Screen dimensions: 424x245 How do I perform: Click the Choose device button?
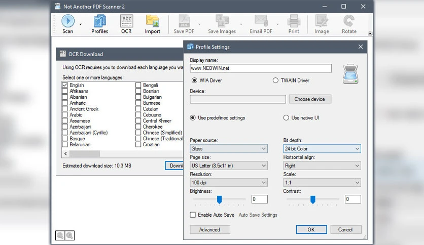click(310, 99)
